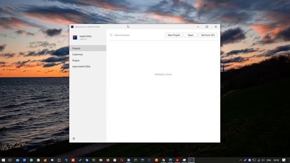Viewport: 290px width, 163px height.
Task: Click the Open button
Action: [x=190, y=35]
